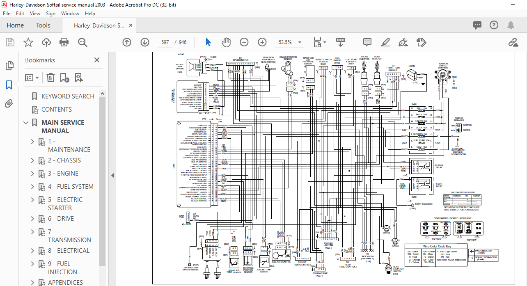Open the find text magnifier tool
This screenshot has height=286, width=527.
(82, 42)
